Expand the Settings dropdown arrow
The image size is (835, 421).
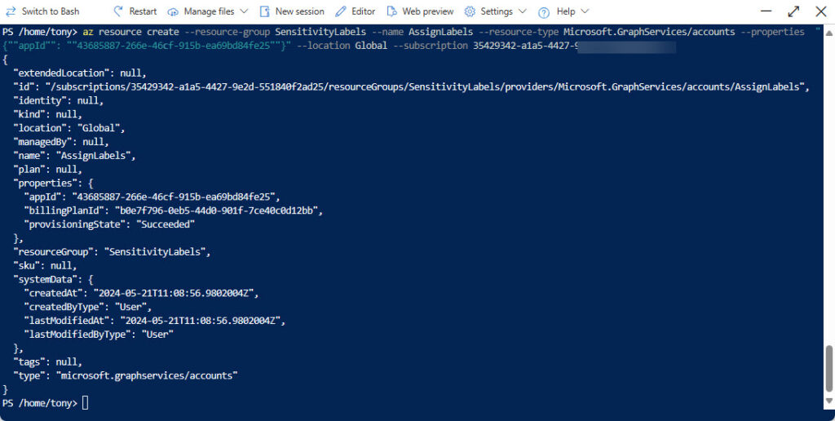pyautogui.click(x=522, y=11)
